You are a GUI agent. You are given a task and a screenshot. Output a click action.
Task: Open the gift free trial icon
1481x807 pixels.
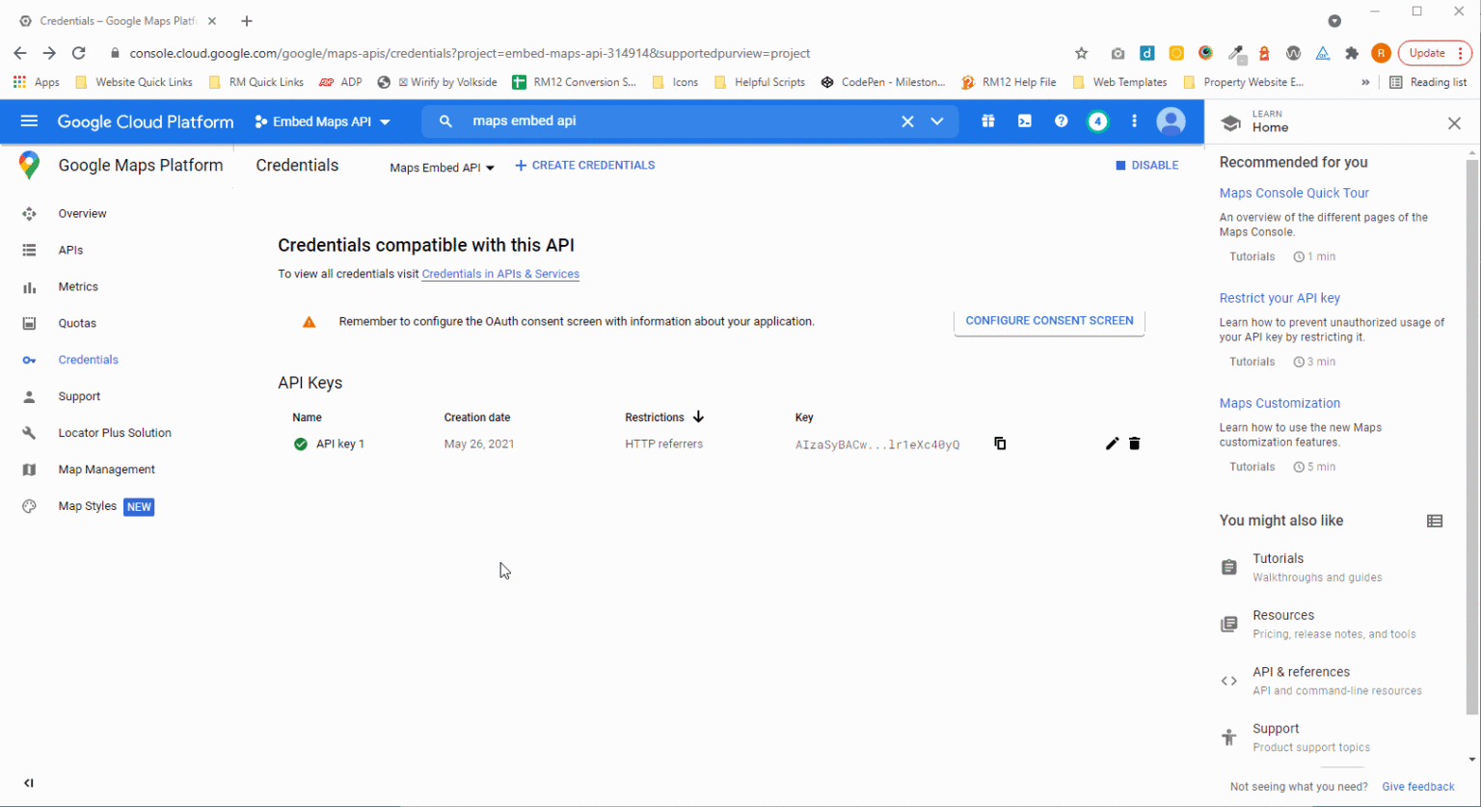[x=988, y=121]
